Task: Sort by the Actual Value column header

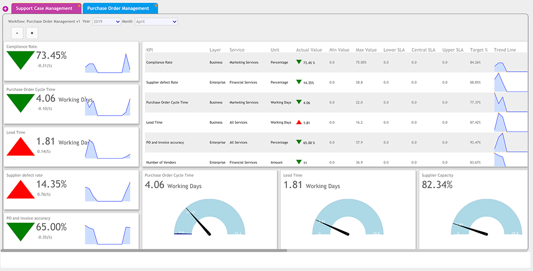Action: click(x=309, y=50)
